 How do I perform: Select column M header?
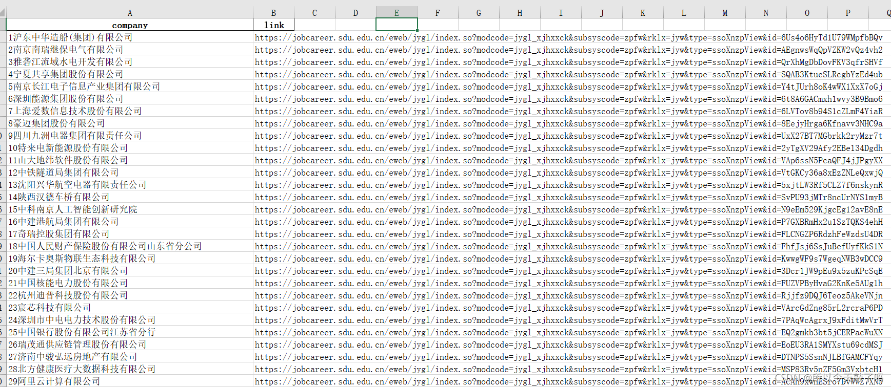click(x=725, y=13)
